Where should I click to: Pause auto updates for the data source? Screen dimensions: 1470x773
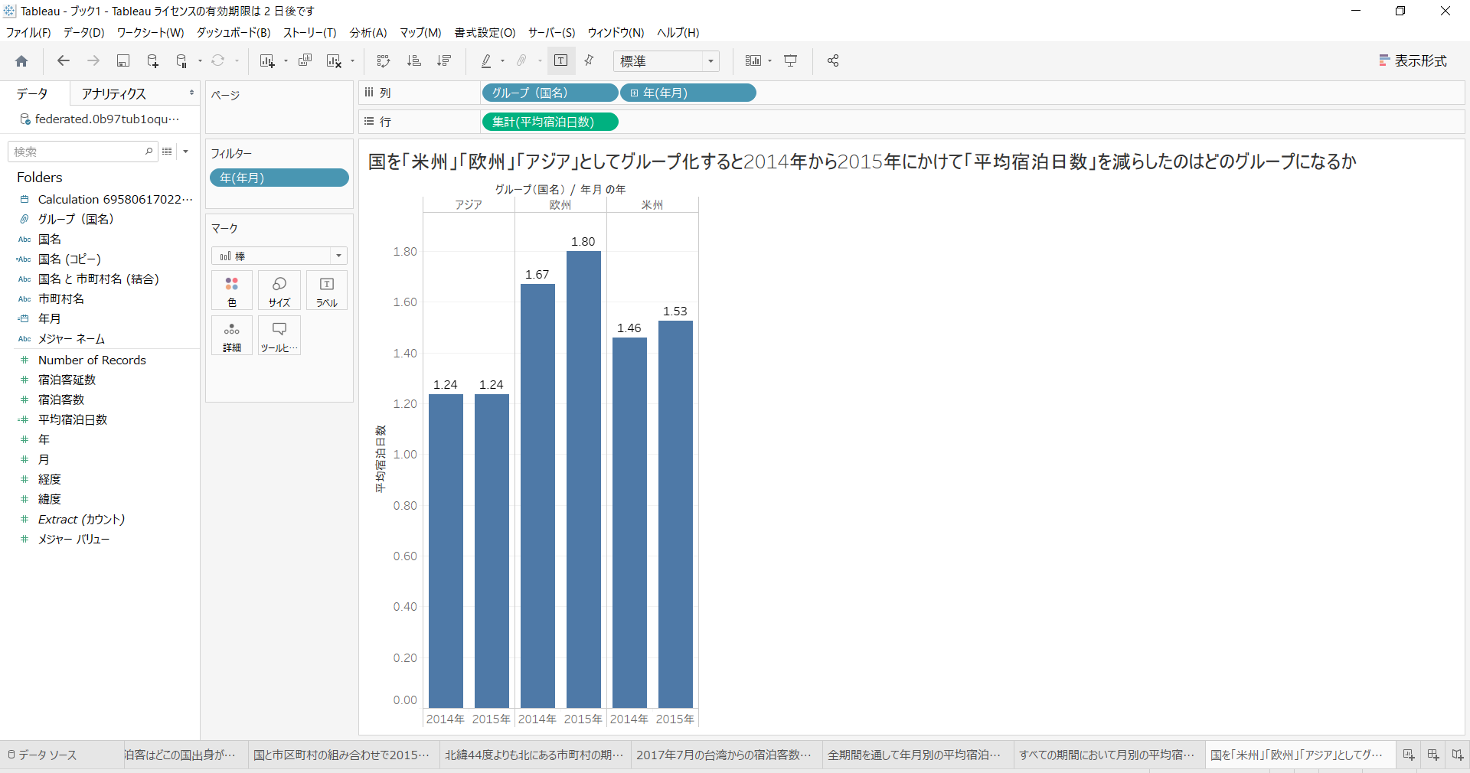(181, 61)
